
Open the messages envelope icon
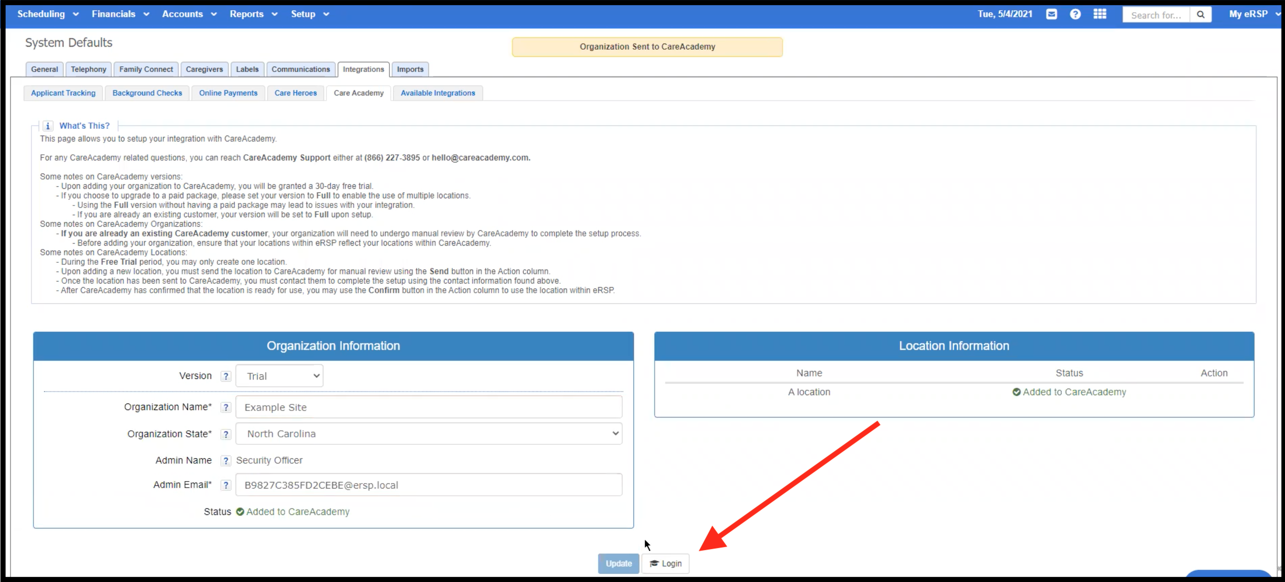pyautogui.click(x=1052, y=14)
